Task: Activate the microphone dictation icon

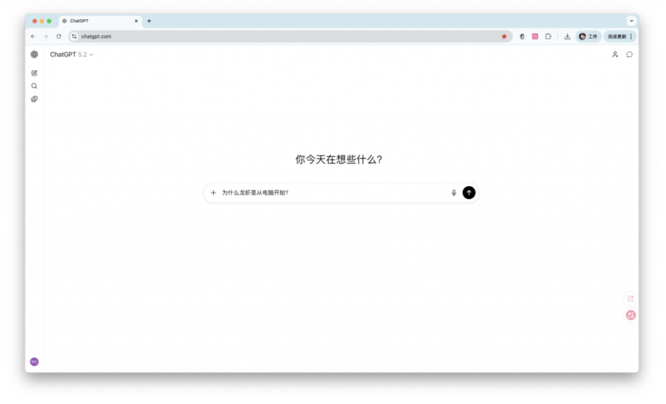Action: [x=454, y=193]
